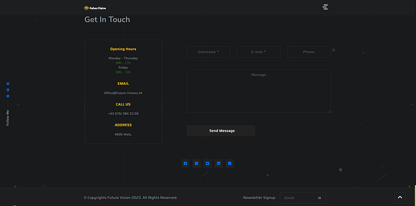Image resolution: width=416 pixels, height=206 pixels.
Task: Open Facebook from the Follow Me sidebar
Action: [x=8, y=84]
